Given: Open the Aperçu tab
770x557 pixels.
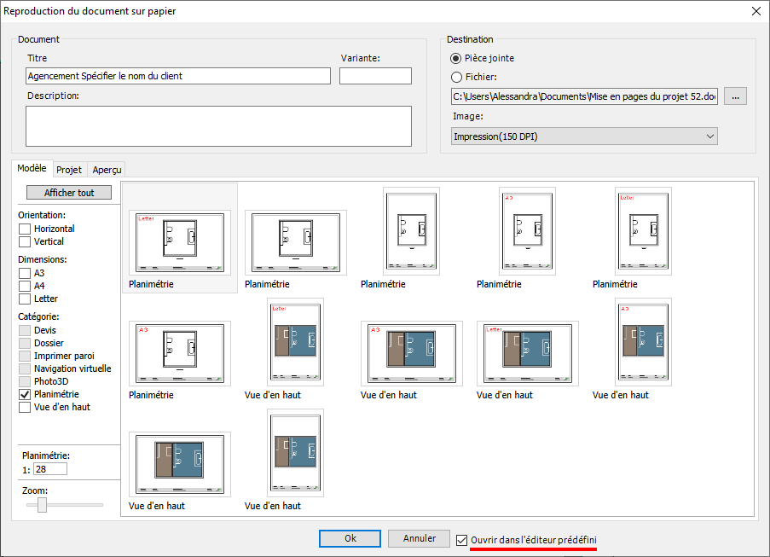Looking at the screenshot, I should [x=107, y=170].
